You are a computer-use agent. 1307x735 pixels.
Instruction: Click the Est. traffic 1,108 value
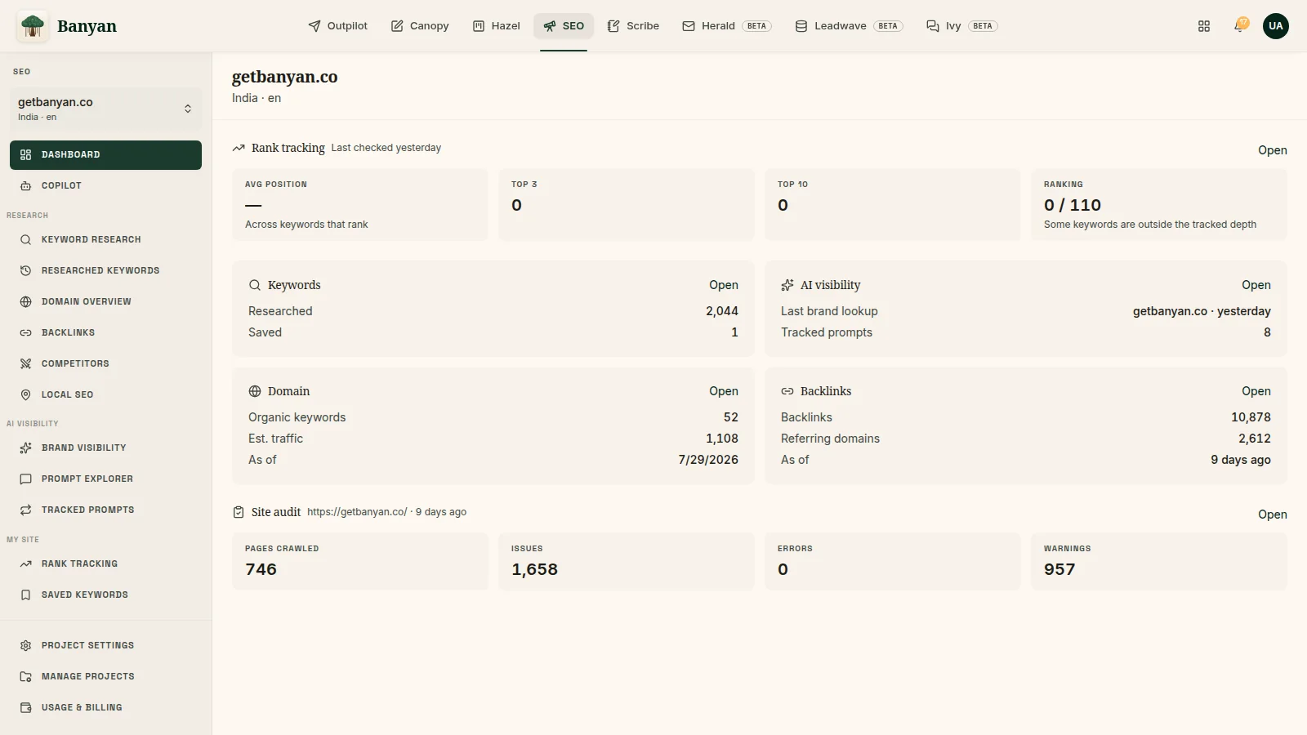[x=722, y=439]
